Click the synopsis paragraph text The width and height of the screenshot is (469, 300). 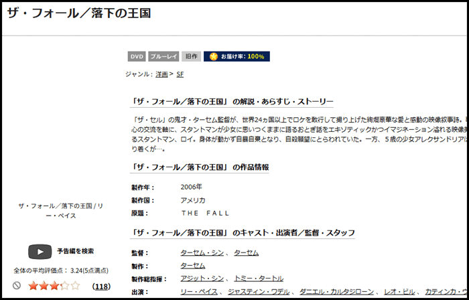coord(299,135)
